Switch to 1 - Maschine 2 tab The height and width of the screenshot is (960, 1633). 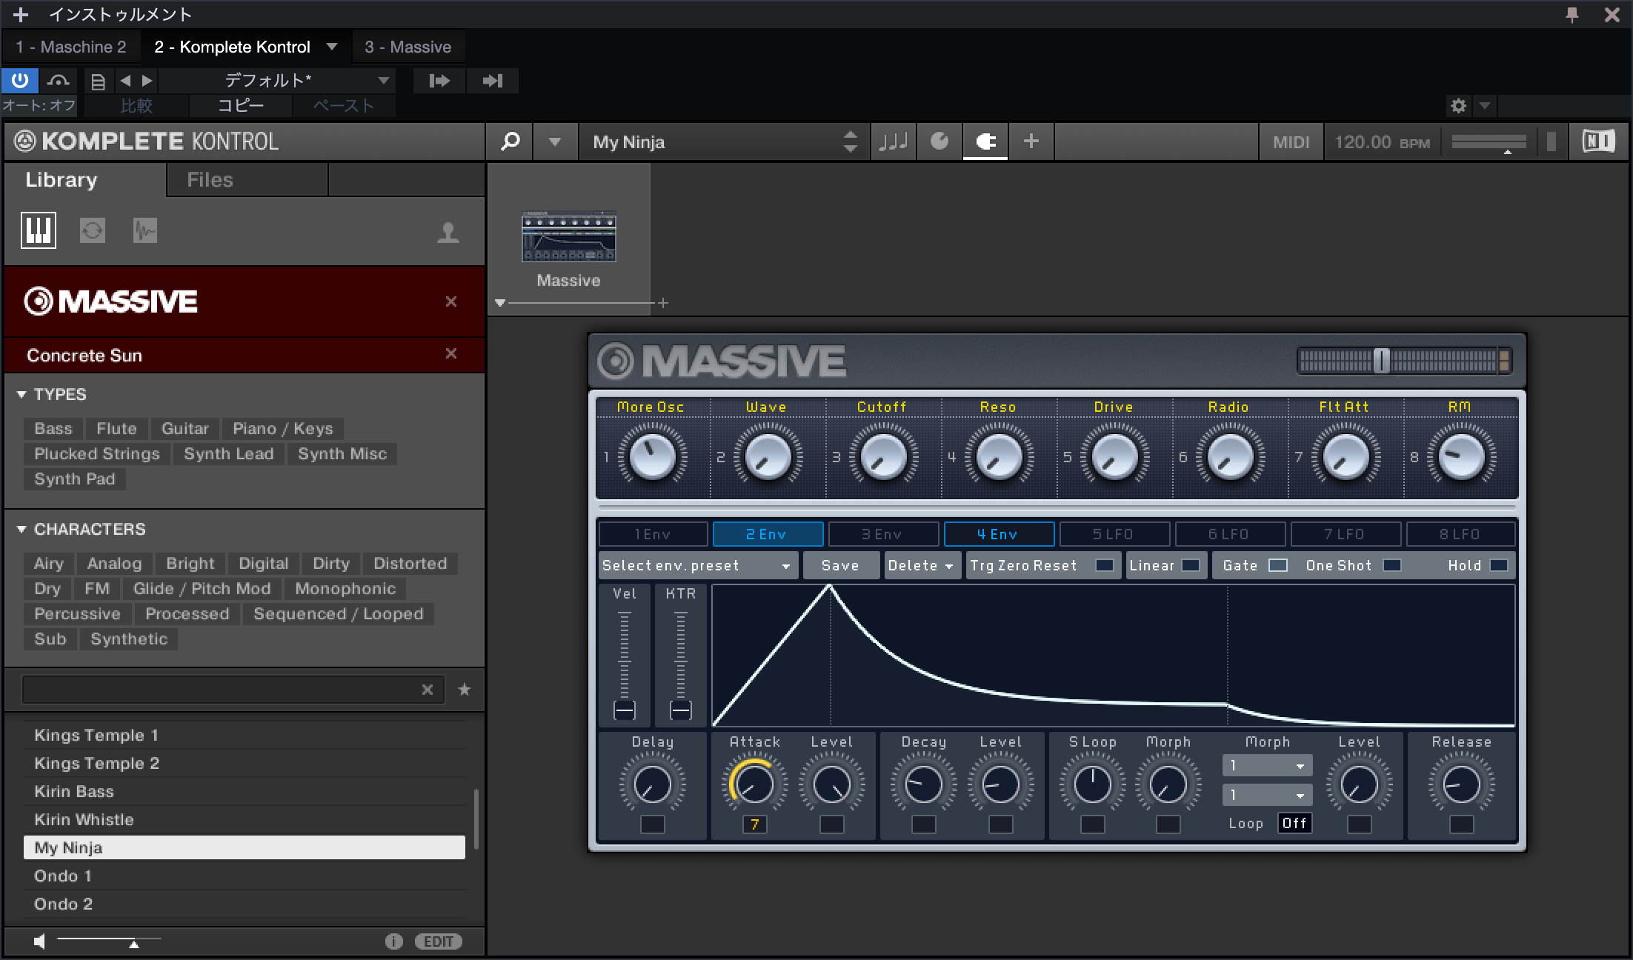pos(71,47)
